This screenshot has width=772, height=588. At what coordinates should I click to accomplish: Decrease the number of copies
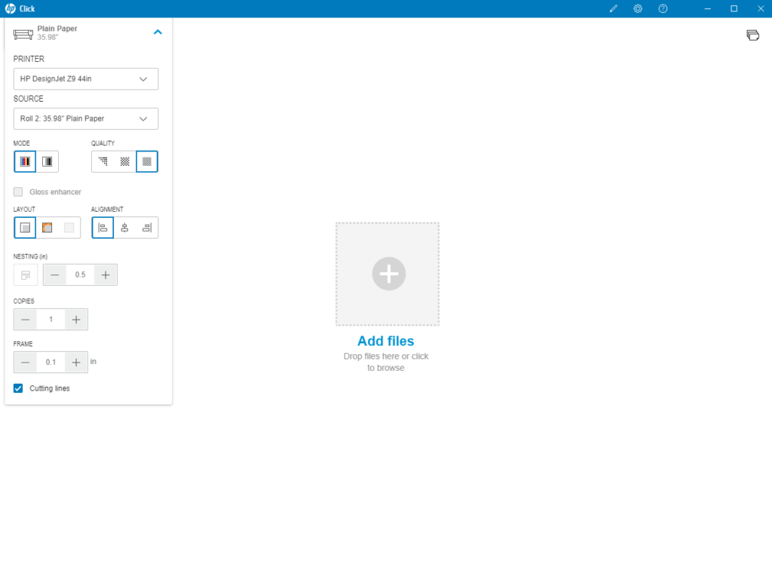(25, 320)
